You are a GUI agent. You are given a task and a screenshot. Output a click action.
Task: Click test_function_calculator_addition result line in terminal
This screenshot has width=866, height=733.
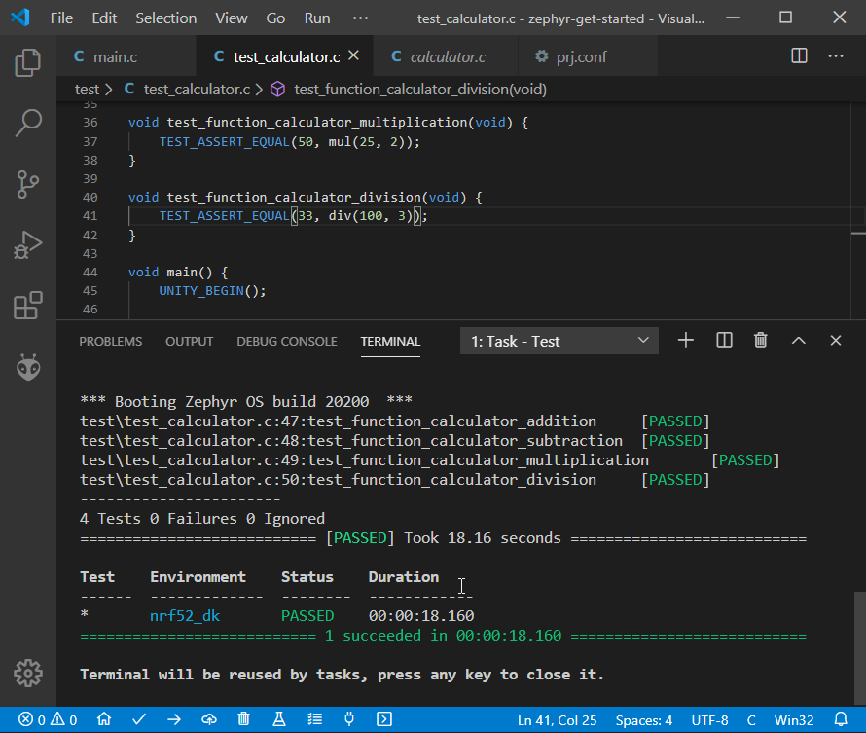(394, 421)
